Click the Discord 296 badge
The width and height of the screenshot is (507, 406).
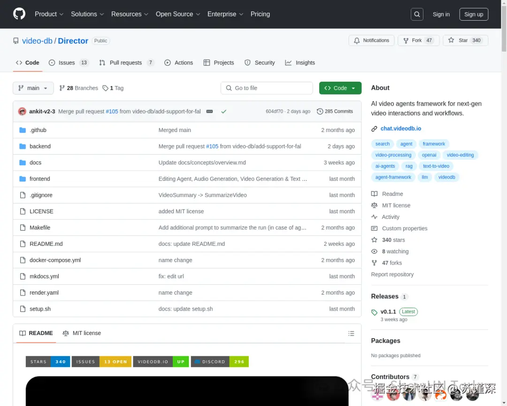[220, 362]
